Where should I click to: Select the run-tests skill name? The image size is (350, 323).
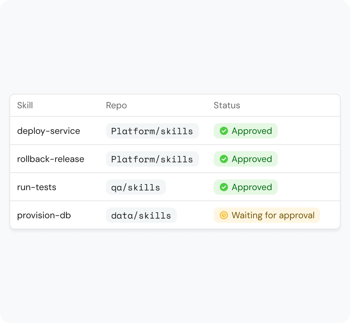pyautogui.click(x=37, y=187)
